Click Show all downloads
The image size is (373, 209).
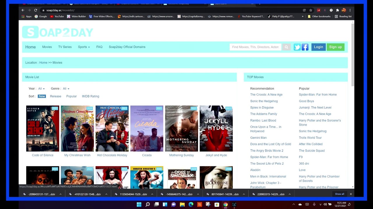point(339,194)
